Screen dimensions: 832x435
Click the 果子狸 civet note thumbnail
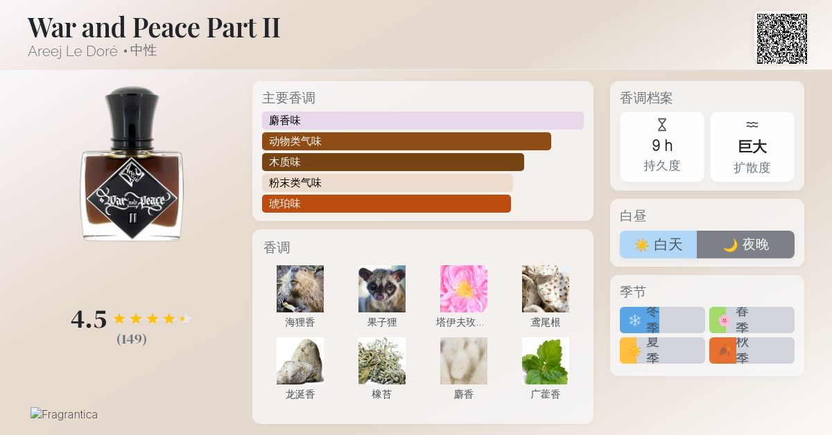381,288
